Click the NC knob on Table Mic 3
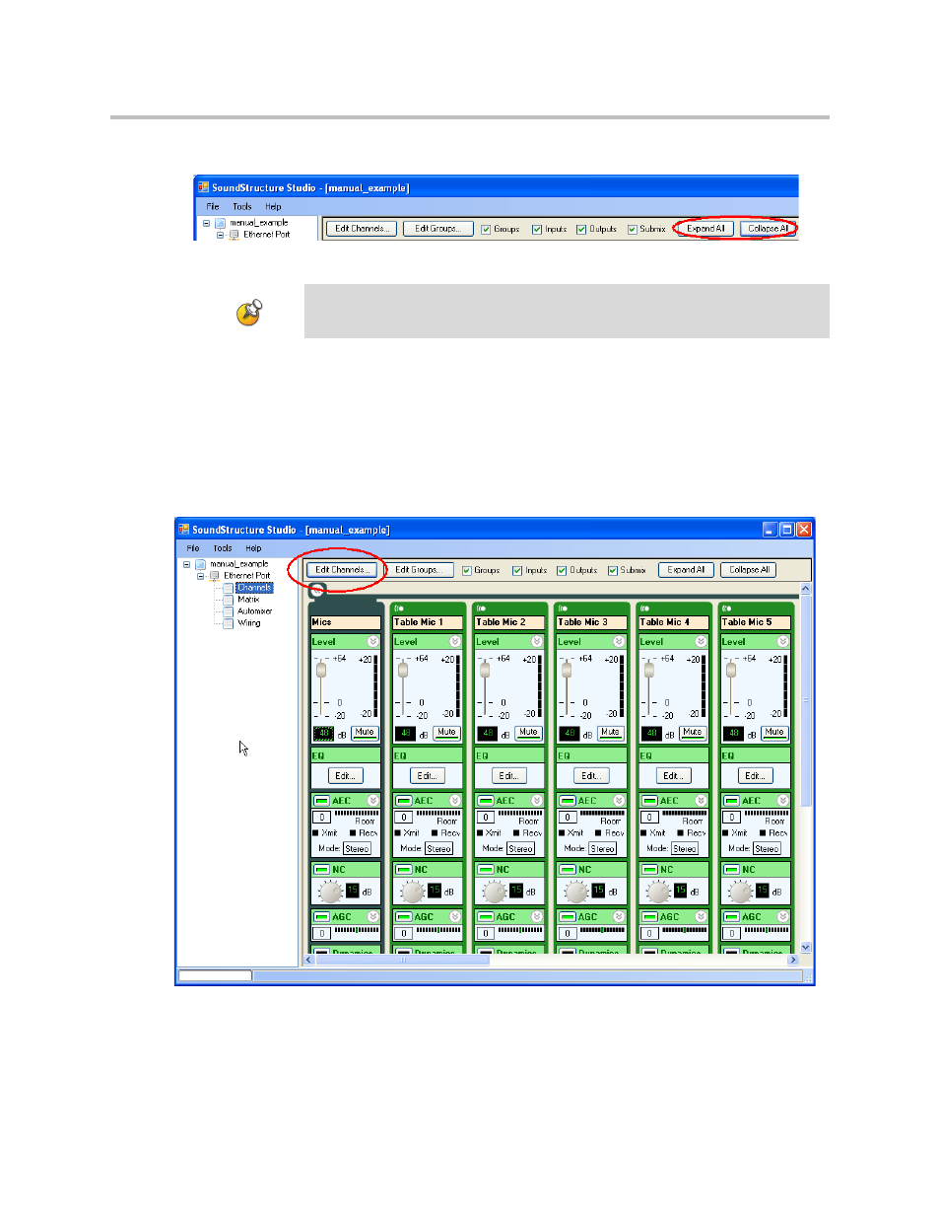This screenshot has height=1218, width=940. click(575, 892)
